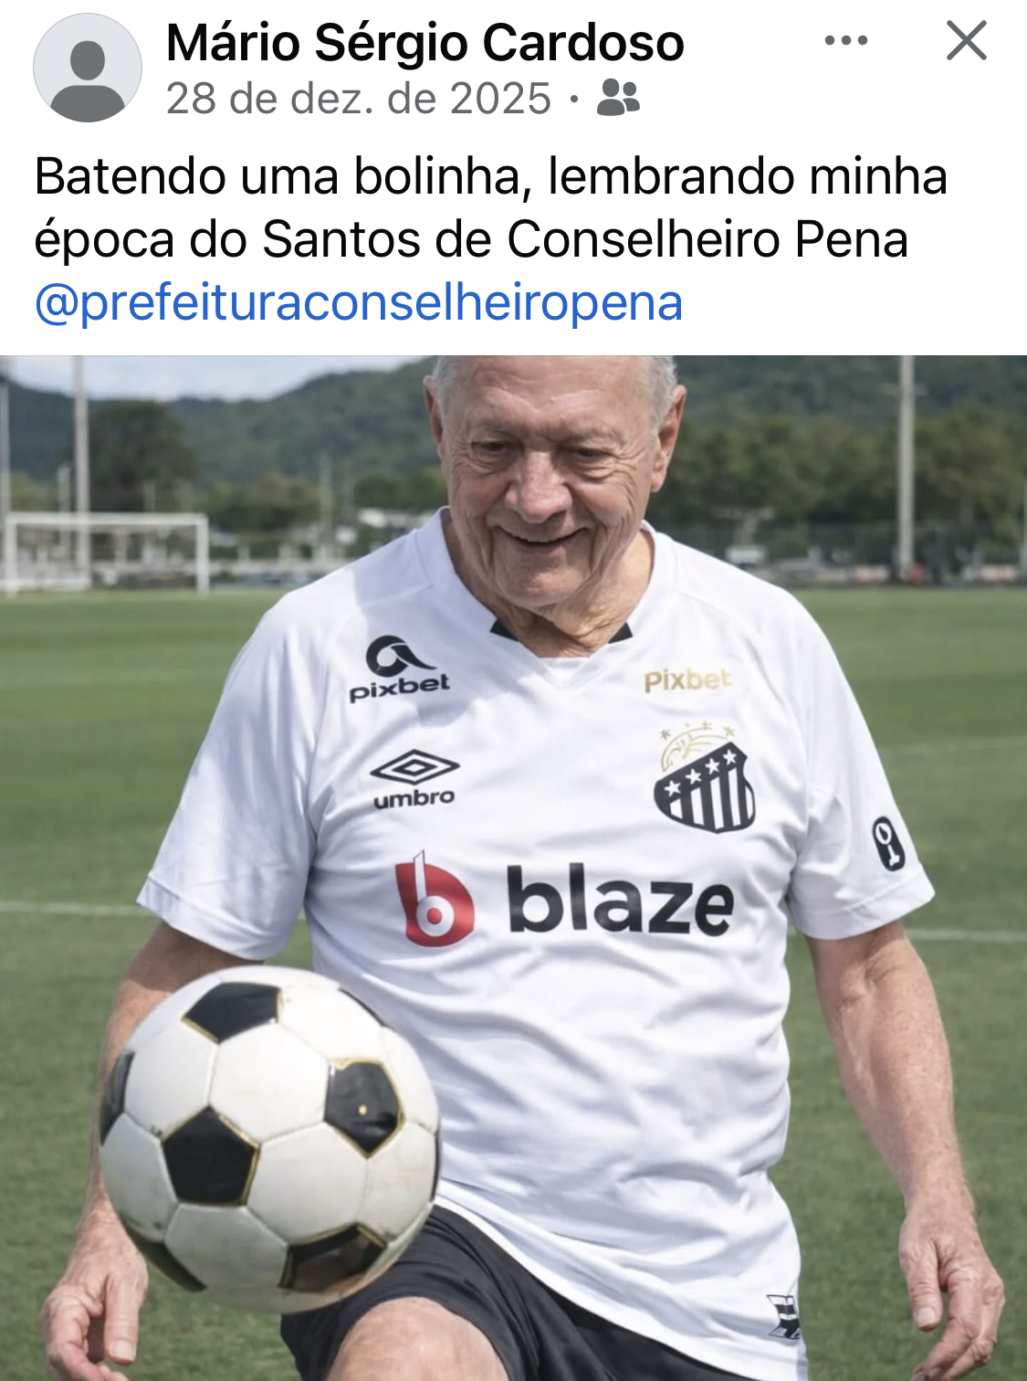1027x1381 pixels.
Task: Click the Santos club crest
Action: point(704,778)
